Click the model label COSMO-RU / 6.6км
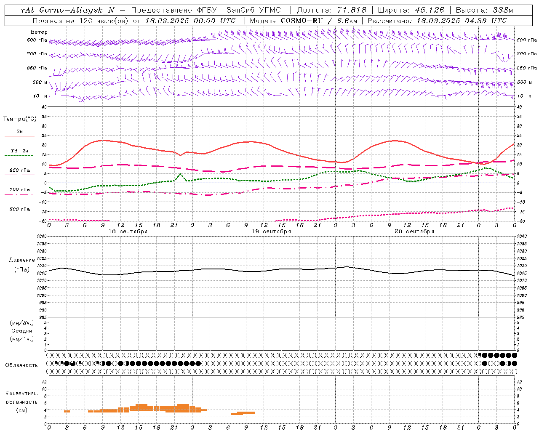539x431 pixels. tap(319, 21)
